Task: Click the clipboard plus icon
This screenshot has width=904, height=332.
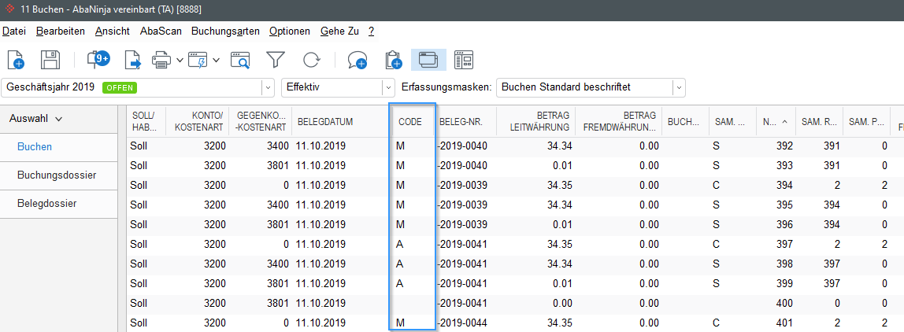Action: click(x=393, y=59)
